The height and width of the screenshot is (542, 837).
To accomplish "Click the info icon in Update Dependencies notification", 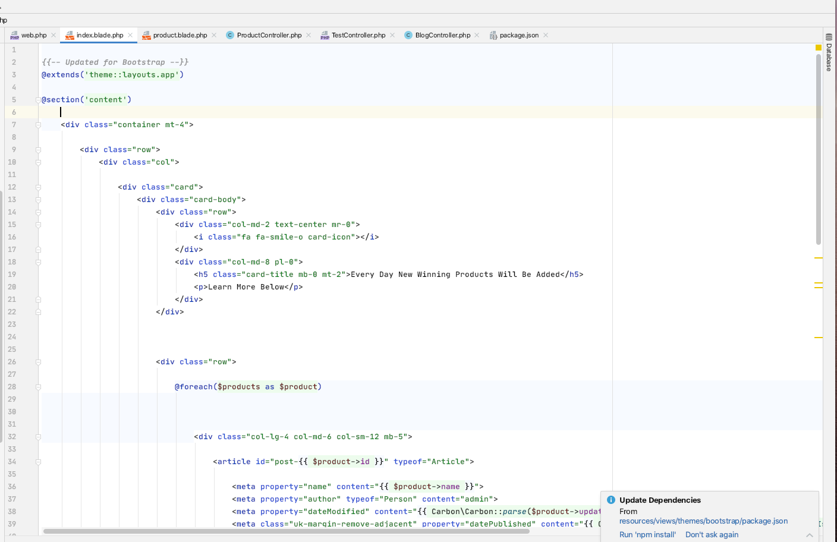I will tap(611, 500).
